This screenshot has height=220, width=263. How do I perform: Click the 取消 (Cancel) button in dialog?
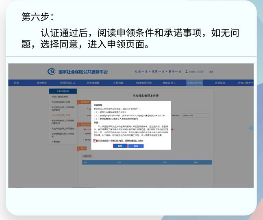point(136,146)
